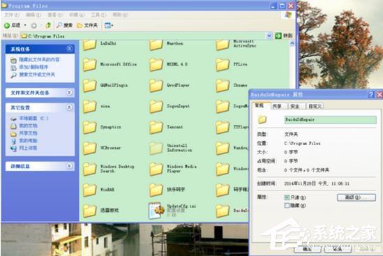Switch to the General (常规) tab in properties
383x256 pixels.
point(260,105)
